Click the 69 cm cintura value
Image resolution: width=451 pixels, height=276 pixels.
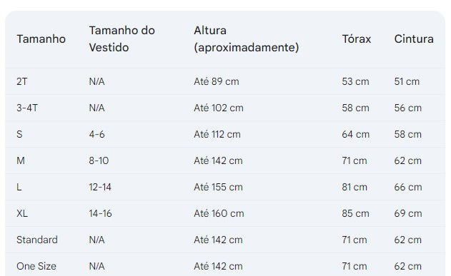click(x=408, y=213)
